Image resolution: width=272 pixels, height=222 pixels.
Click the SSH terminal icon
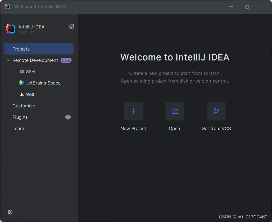tap(22, 72)
